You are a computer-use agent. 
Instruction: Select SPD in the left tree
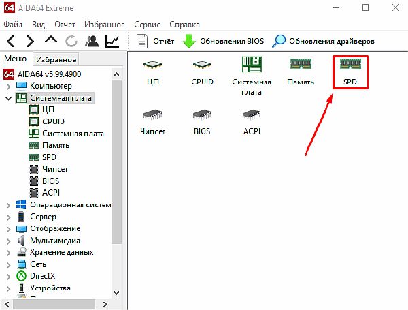[49, 157]
